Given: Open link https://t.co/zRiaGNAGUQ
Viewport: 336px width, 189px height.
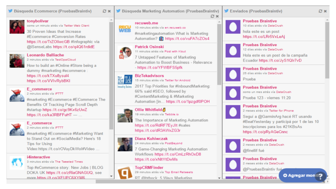Looking at the screenshot, I should (x=70, y=173).
